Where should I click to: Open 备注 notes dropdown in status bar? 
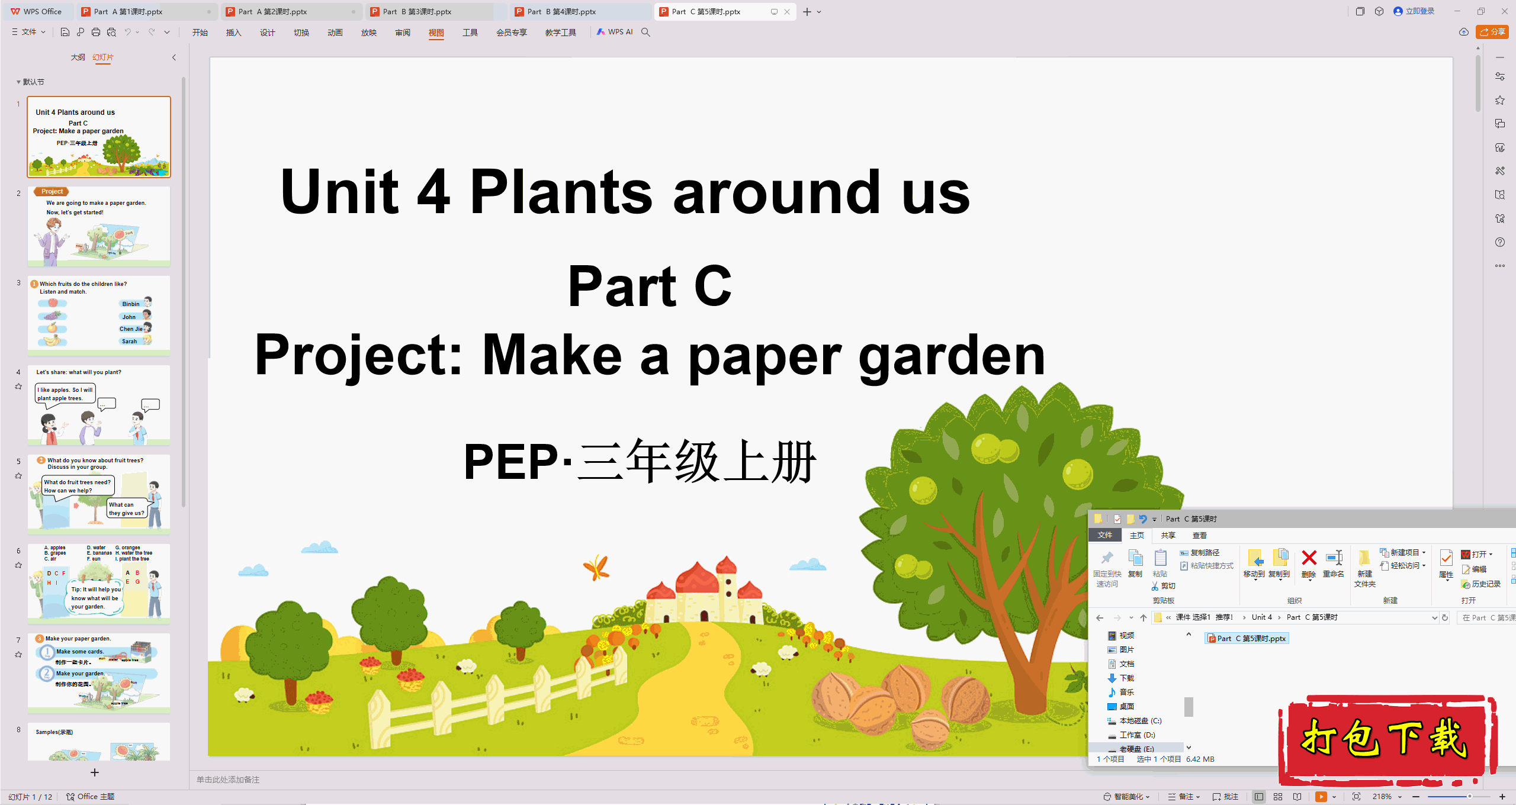(x=1184, y=797)
